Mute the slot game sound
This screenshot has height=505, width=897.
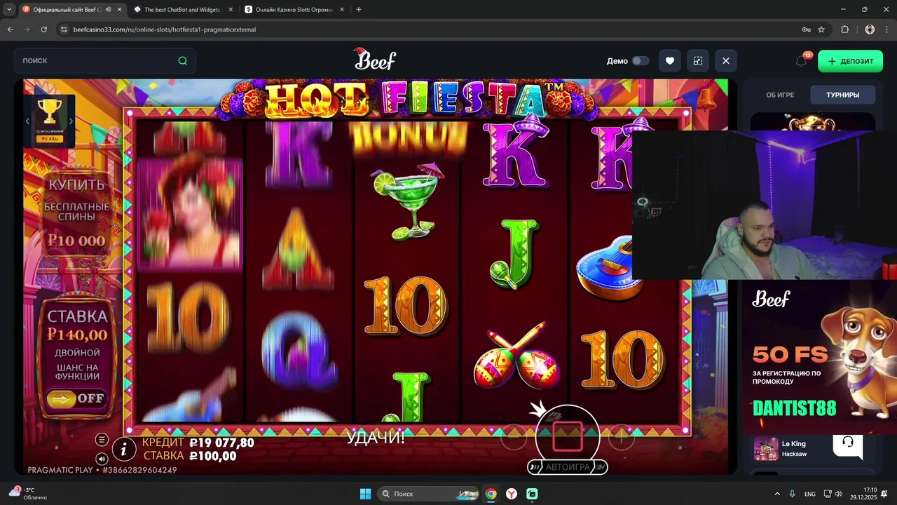pos(102,459)
